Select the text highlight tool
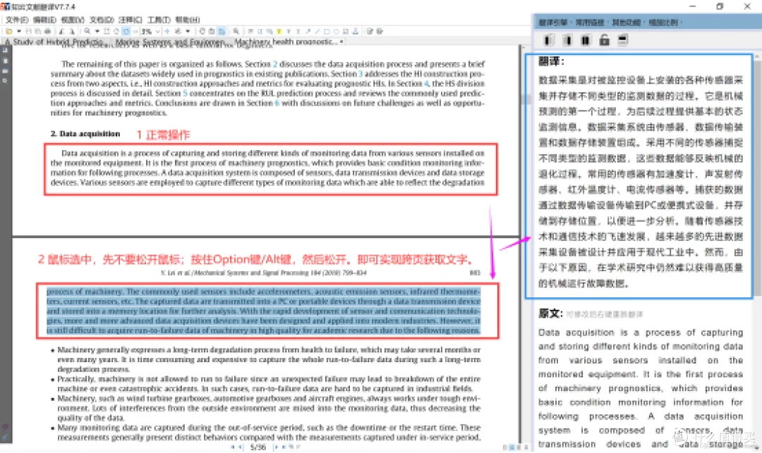Viewport: 762px width, 453px height. coord(279,31)
